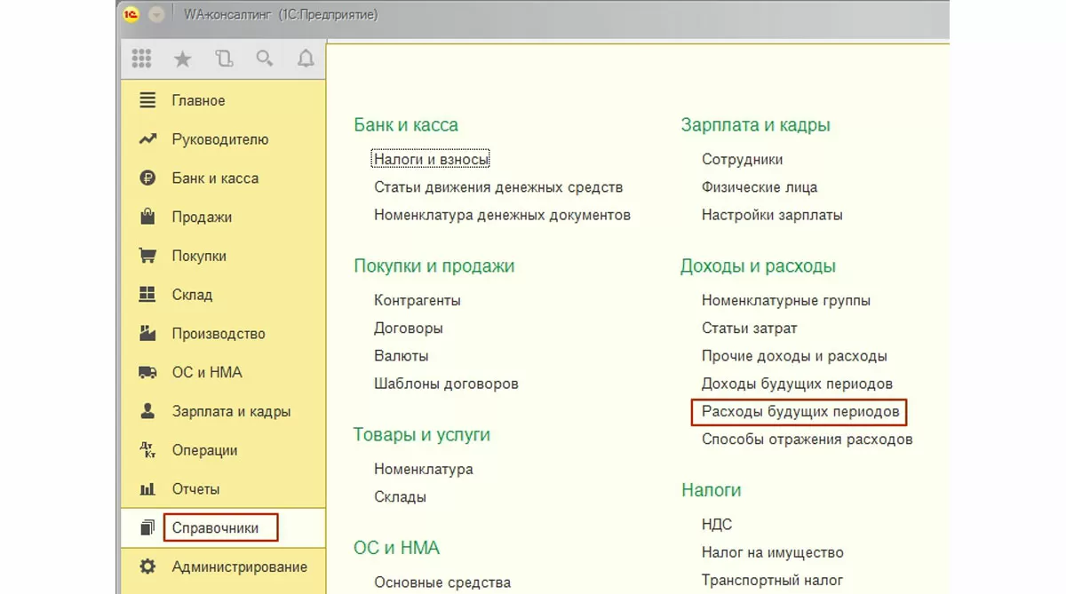Open the sections menu grid icon

tap(141, 59)
